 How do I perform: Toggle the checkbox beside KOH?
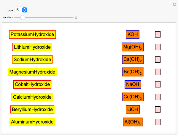pos(158,35)
